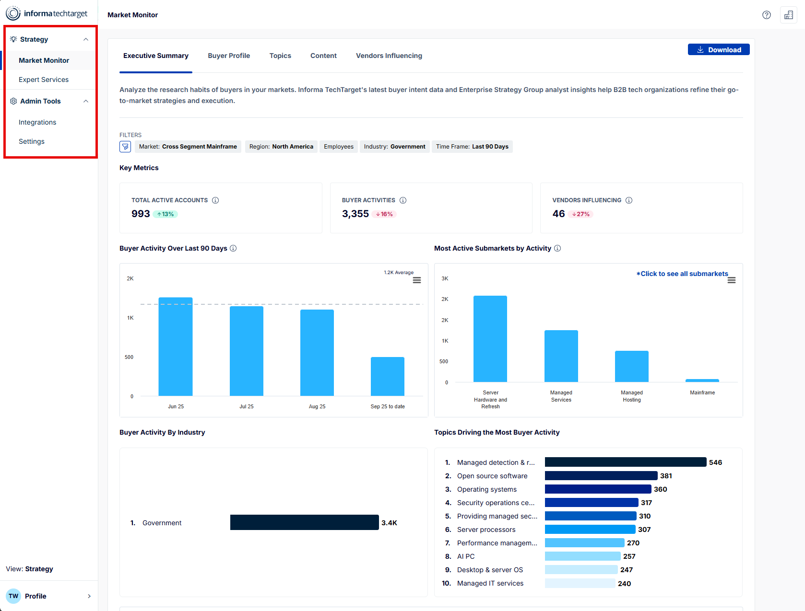The width and height of the screenshot is (805, 611).
Task: Click the Managed detection topic bar
Action: pos(626,462)
